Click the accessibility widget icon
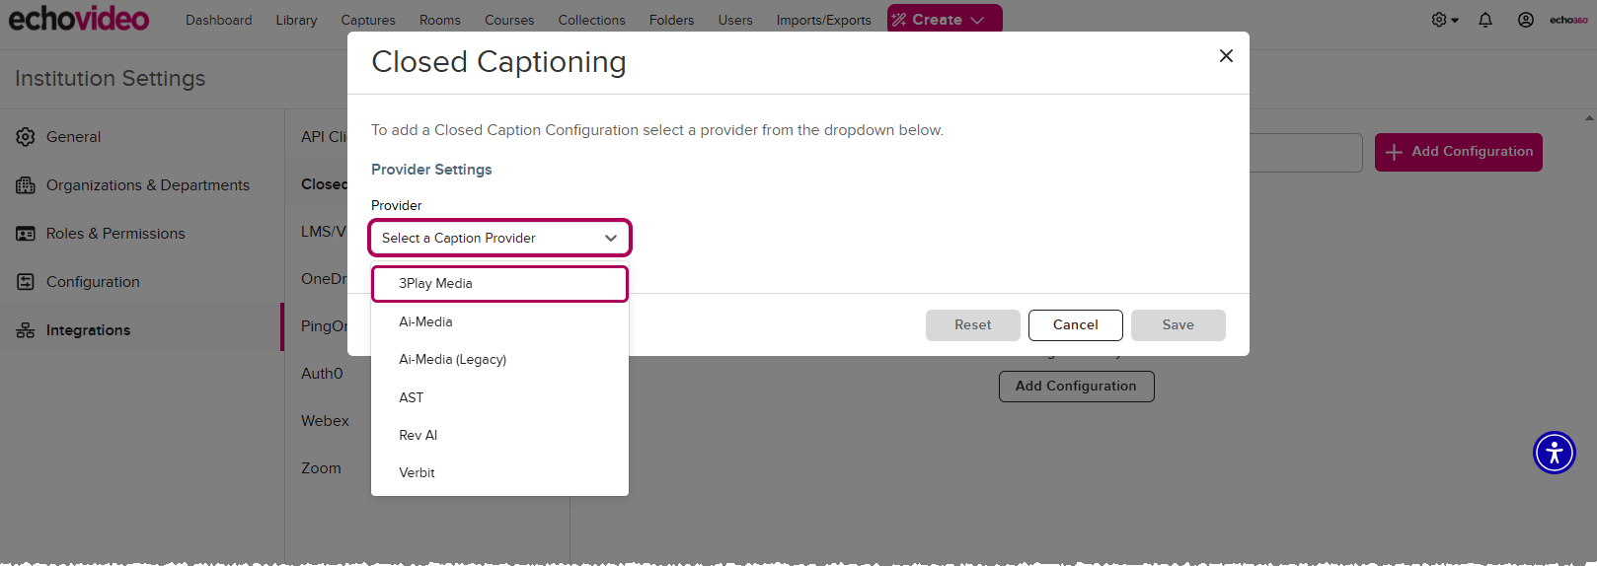 click(1554, 453)
